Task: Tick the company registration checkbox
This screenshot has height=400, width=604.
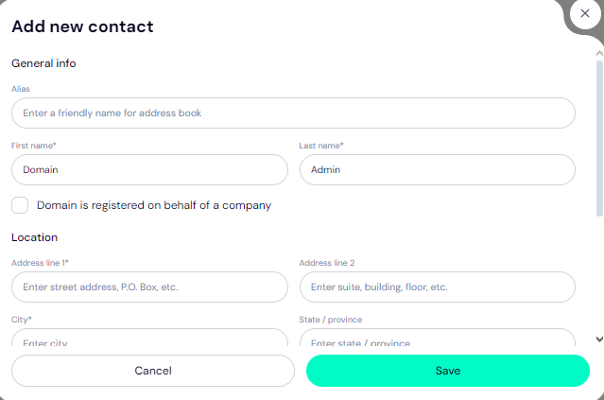Action: tap(20, 205)
